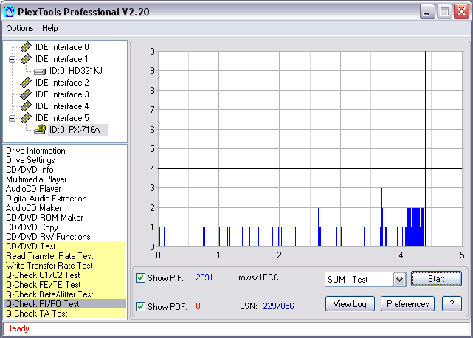473x338 pixels.
Task: Open the Help menu
Action: [49, 28]
